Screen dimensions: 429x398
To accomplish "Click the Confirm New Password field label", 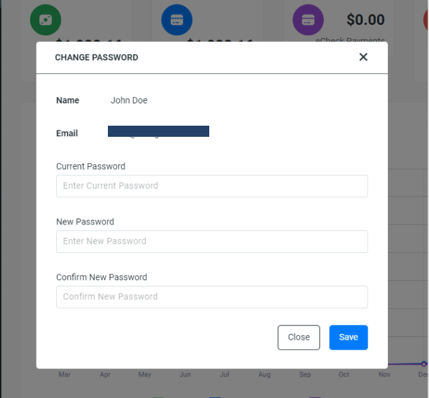I will (x=101, y=277).
